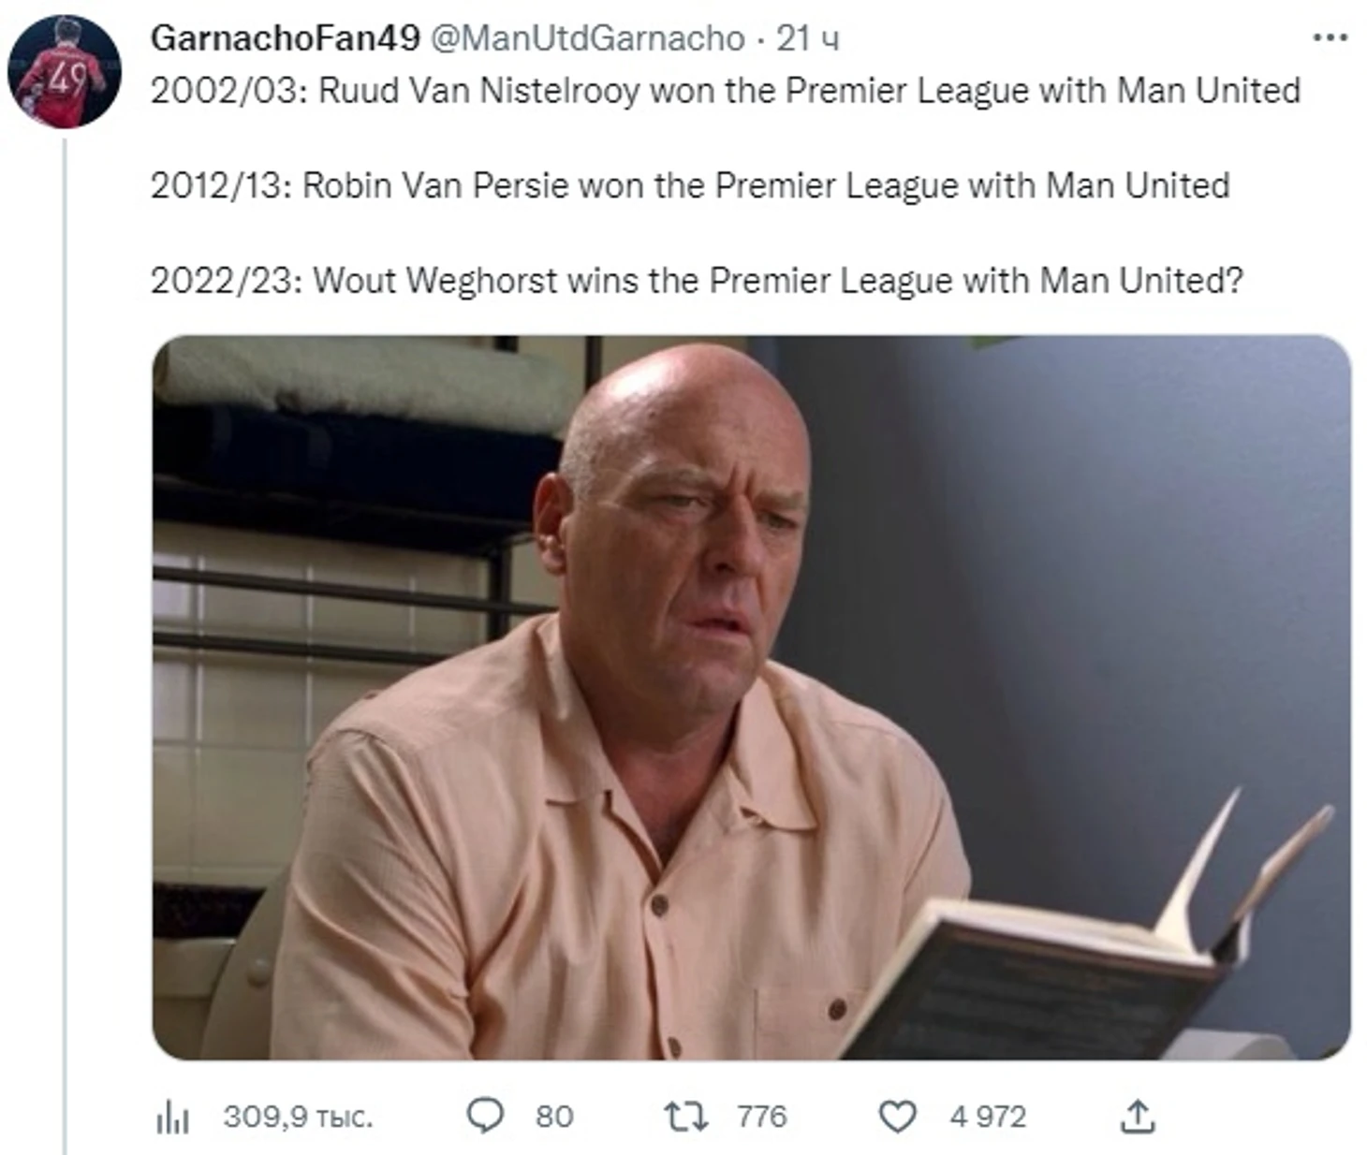Click the GarnachoFan49 display name
This screenshot has height=1155, width=1367.
click(285, 37)
